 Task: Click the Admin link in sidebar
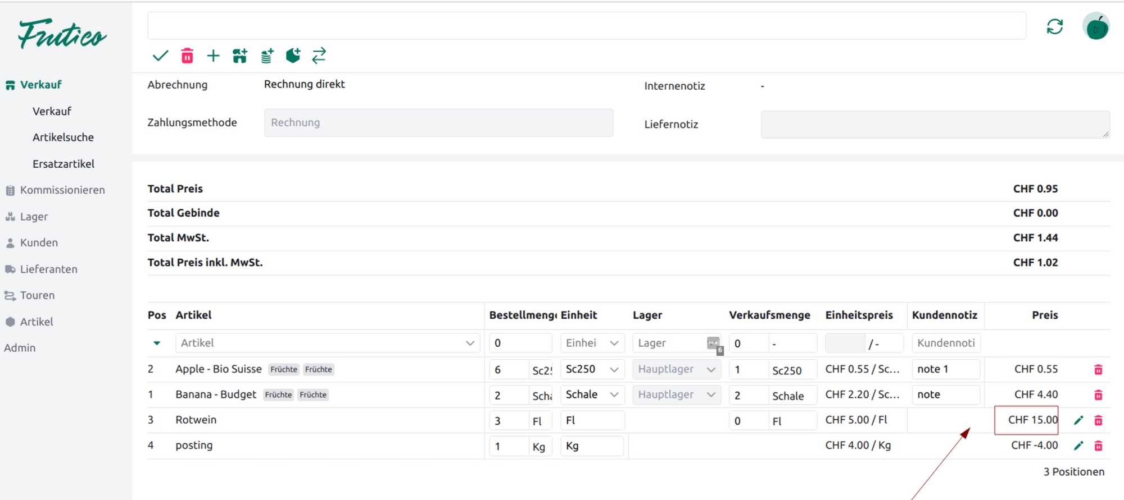[20, 348]
